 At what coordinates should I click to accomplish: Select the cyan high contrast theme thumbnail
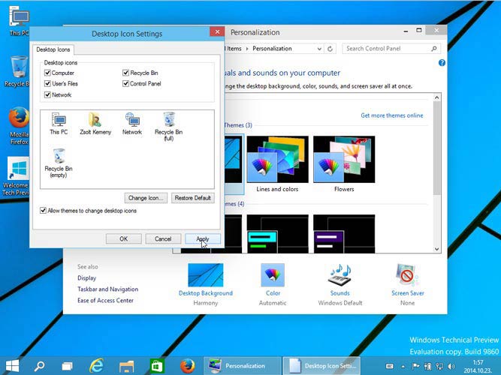coord(277,234)
